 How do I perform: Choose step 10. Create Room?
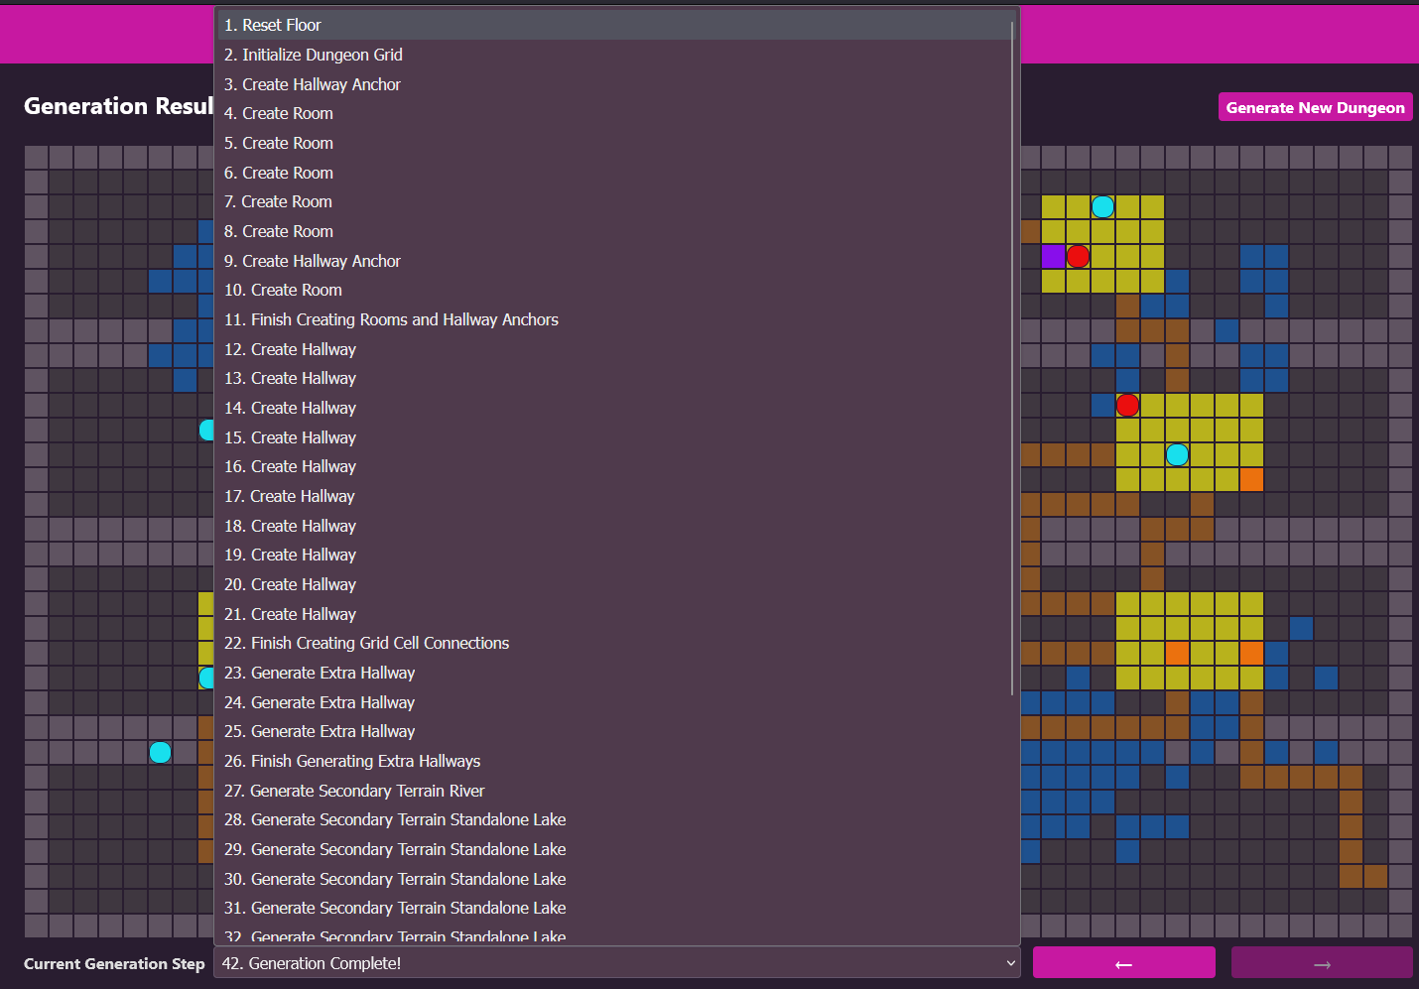[x=615, y=290]
